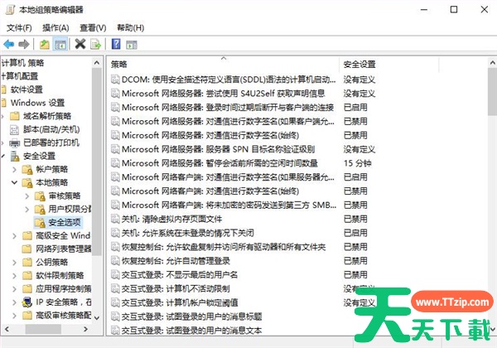Toggle the action pane toolbar icon
Image resolution: width=497 pixels, height=348 pixels.
click(132, 44)
